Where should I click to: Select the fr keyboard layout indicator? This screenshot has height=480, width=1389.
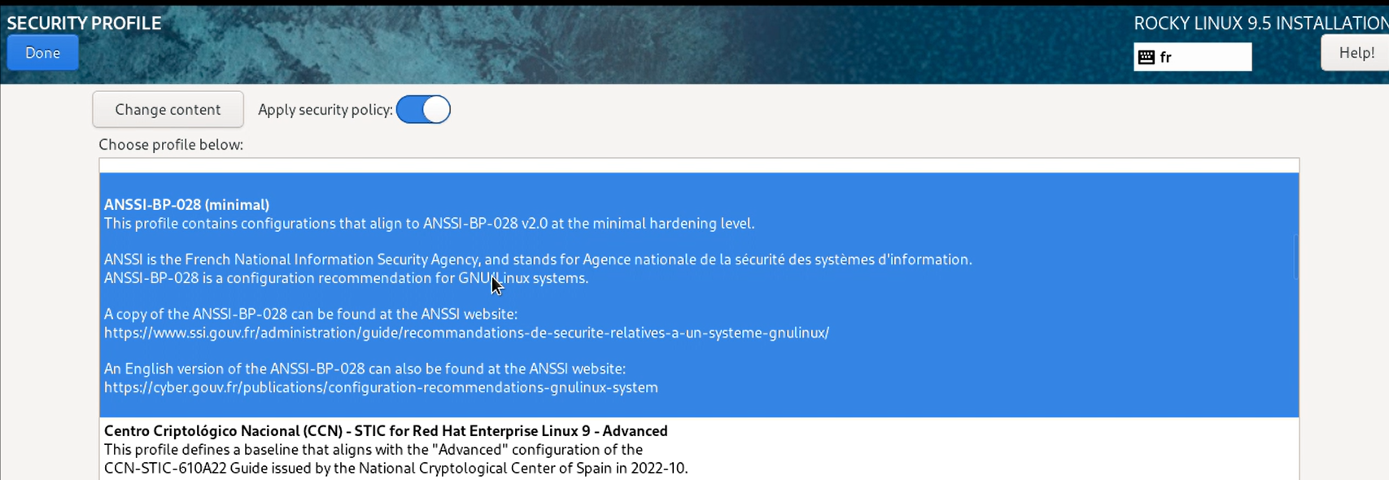pos(1192,57)
